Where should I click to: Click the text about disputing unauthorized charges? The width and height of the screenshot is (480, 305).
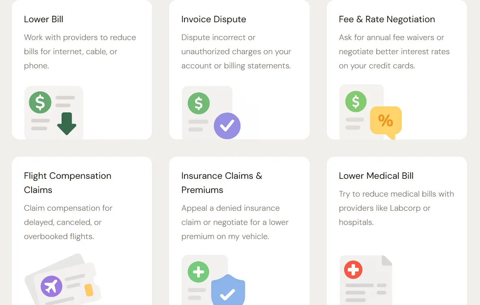click(236, 51)
